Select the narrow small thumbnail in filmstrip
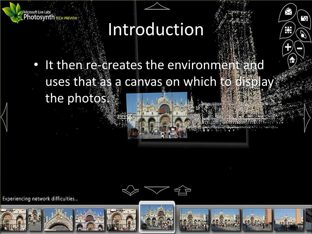This screenshot has width=312, height=234. point(35,219)
